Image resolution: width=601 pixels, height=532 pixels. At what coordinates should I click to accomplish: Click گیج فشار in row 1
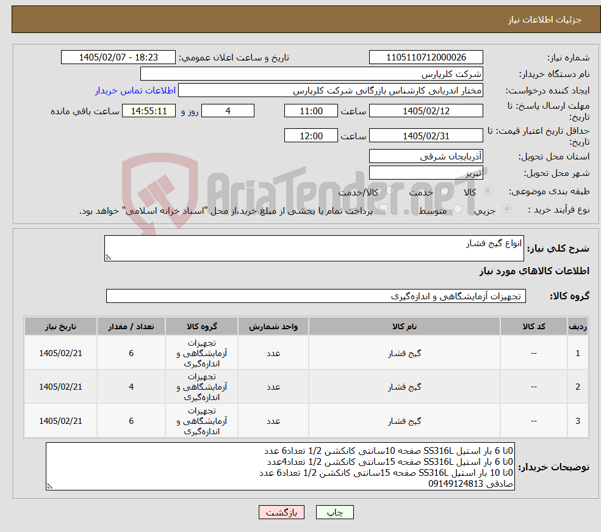(405, 353)
